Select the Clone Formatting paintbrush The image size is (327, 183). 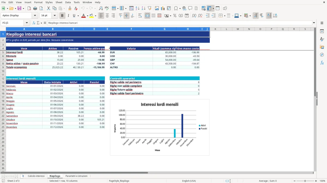(x=70, y=8)
